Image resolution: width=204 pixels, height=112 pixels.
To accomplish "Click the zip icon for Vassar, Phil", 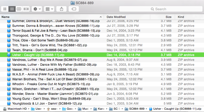I will [x=9, y=70].
